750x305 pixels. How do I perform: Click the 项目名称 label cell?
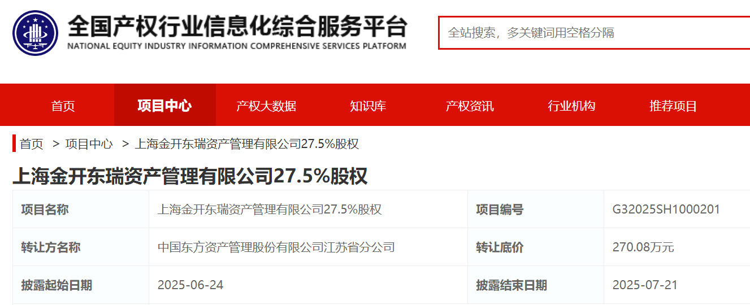[x=81, y=210]
